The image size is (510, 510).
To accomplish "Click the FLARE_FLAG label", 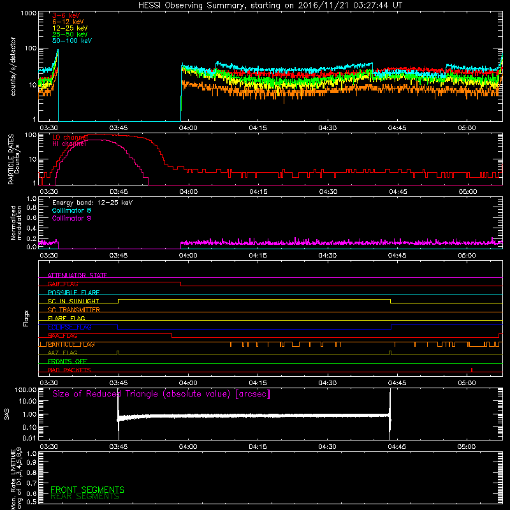I will click(66, 318).
